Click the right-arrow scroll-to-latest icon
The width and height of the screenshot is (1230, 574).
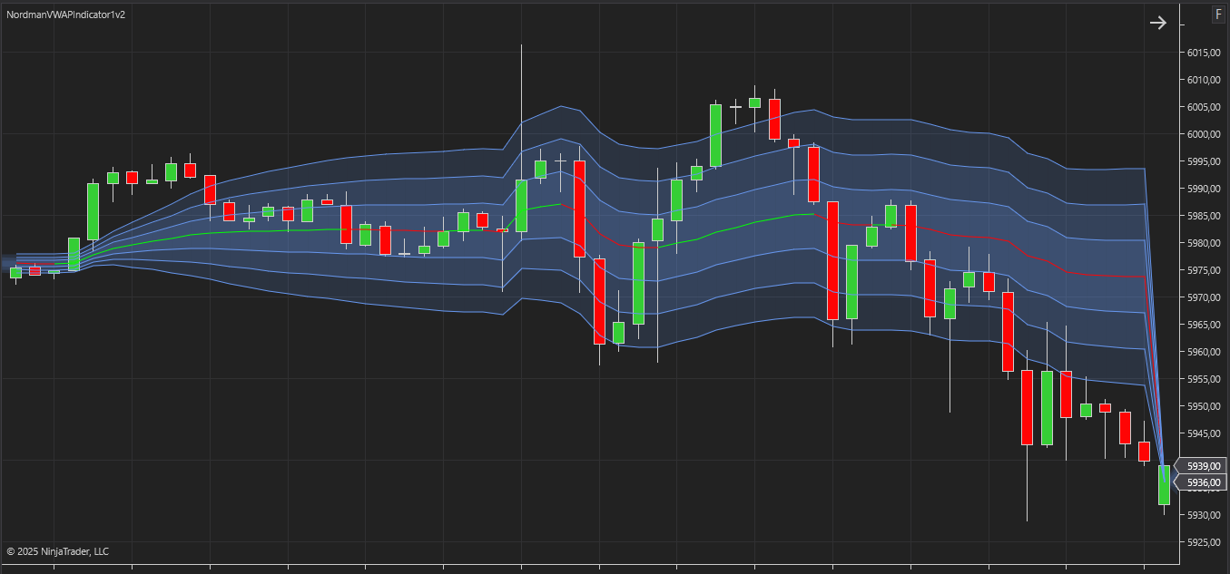coord(1157,23)
